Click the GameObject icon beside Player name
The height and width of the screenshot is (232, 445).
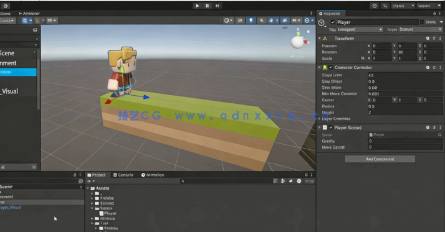[x=322, y=23]
